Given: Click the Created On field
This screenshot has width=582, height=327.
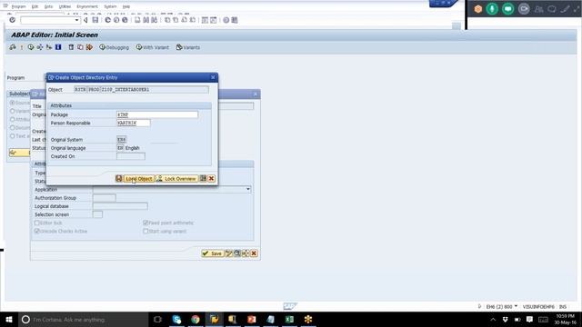Looking at the screenshot, I should 131,156.
